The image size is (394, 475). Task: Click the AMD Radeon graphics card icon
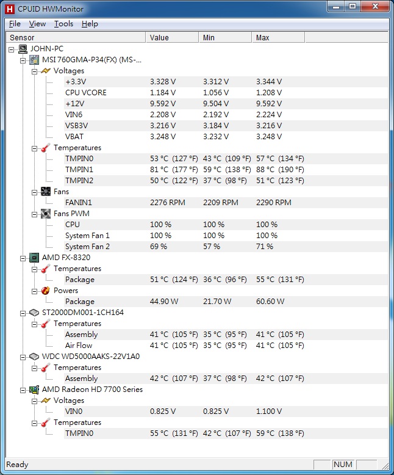34,390
